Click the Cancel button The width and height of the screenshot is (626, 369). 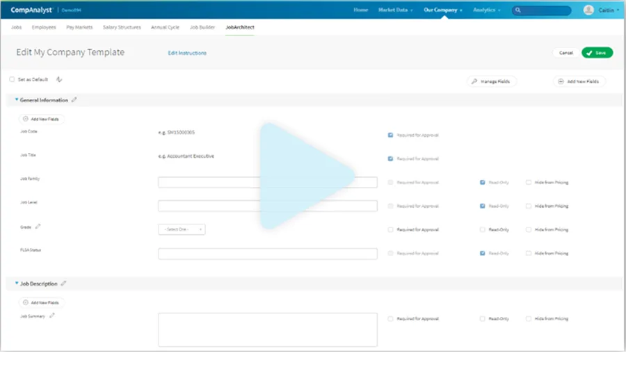click(565, 53)
